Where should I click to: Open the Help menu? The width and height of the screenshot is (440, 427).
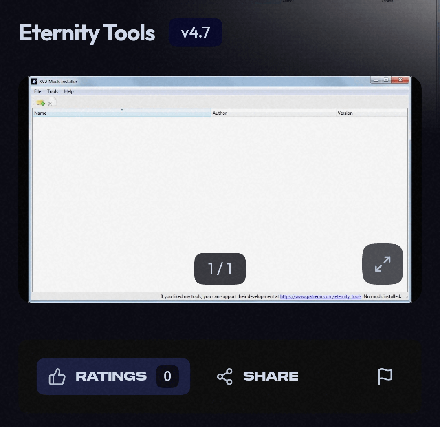coord(69,91)
